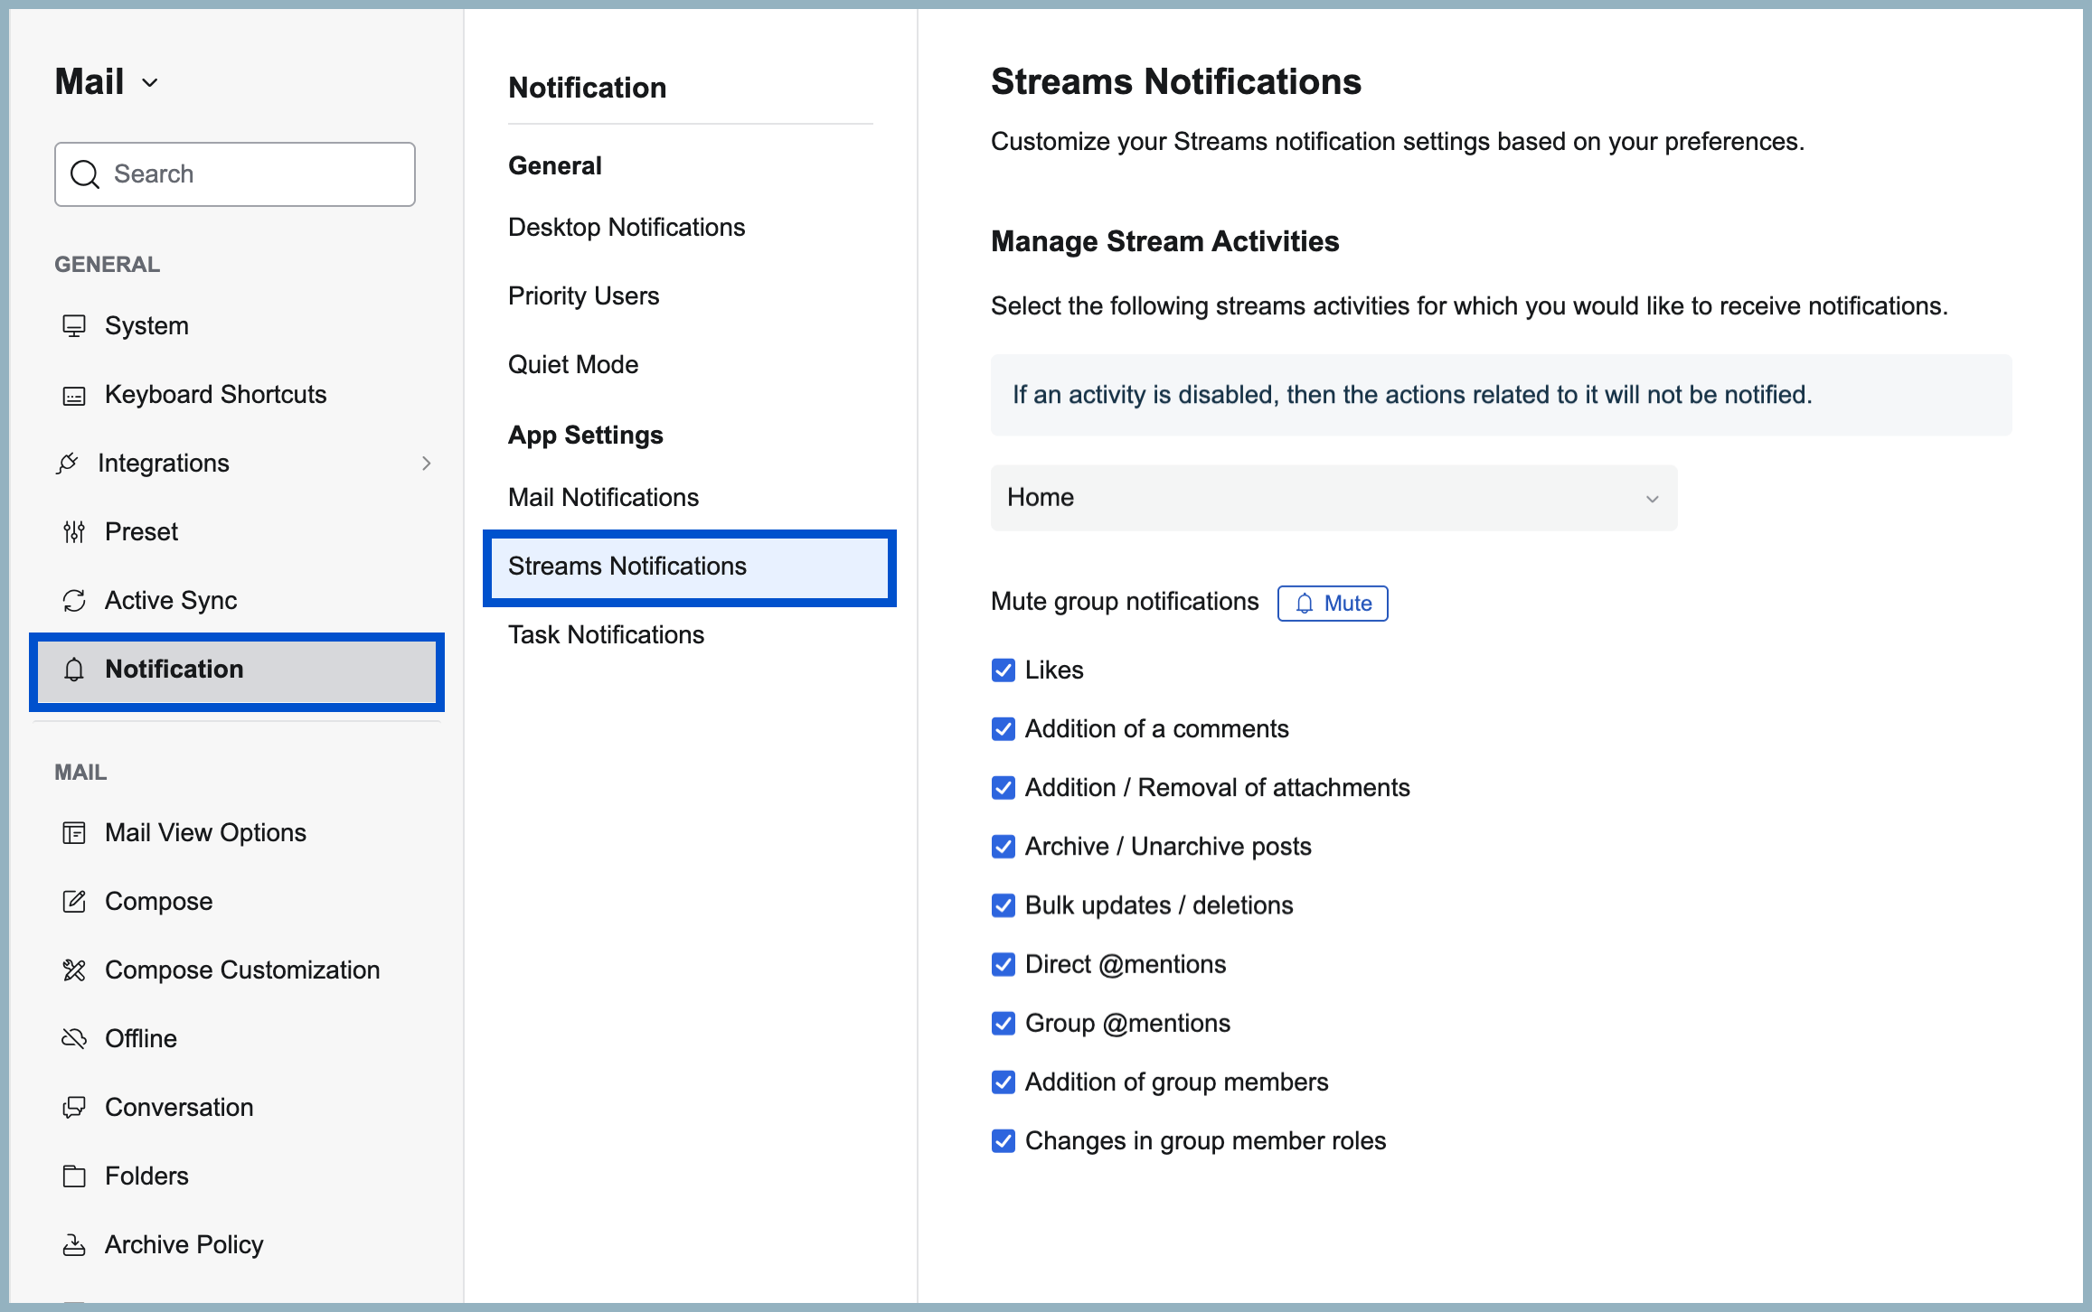Open the Conversation settings icon
This screenshot has height=1312, width=2092.
[x=73, y=1107]
